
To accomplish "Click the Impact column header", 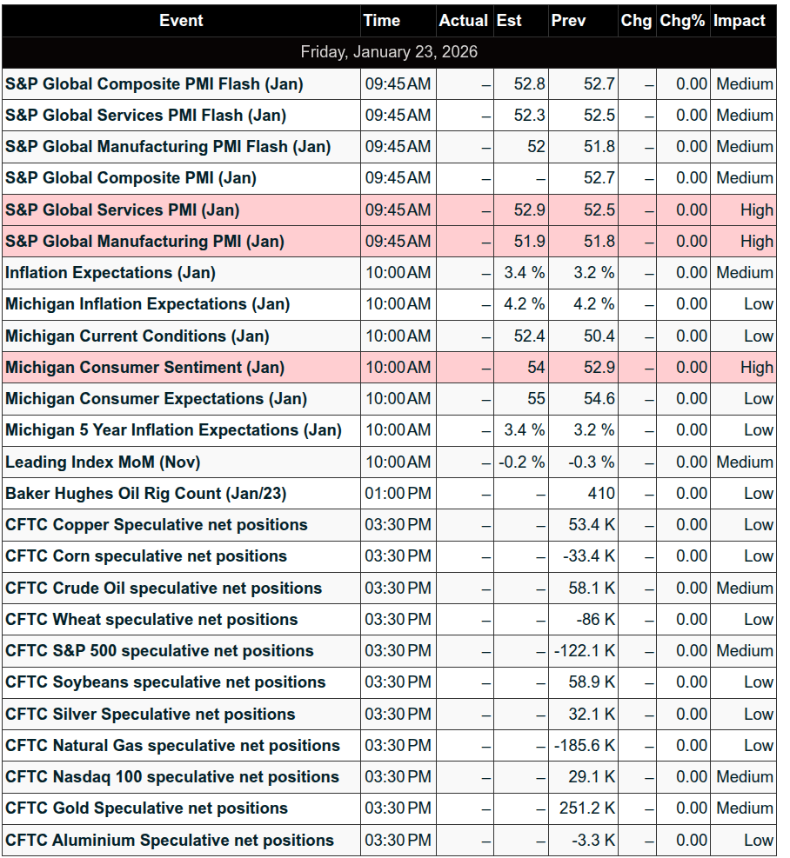I will pyautogui.click(x=740, y=21).
